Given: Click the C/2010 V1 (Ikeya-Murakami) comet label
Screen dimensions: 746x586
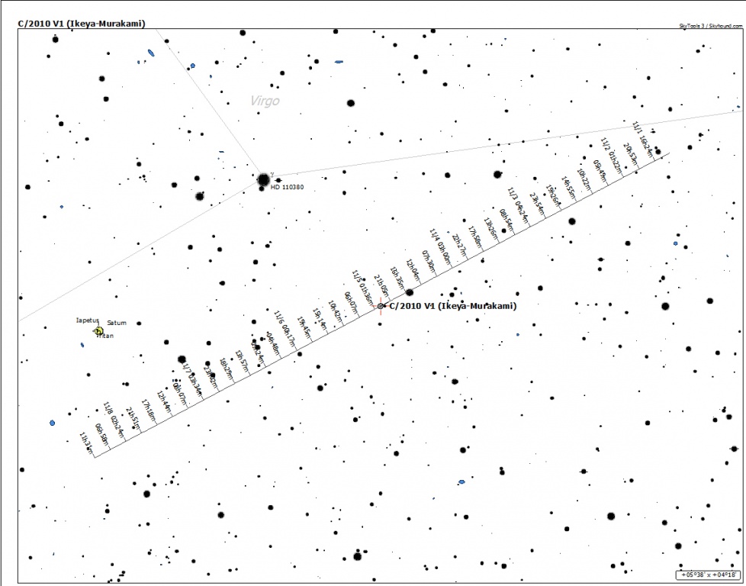Looking at the screenshot, I should [452, 306].
